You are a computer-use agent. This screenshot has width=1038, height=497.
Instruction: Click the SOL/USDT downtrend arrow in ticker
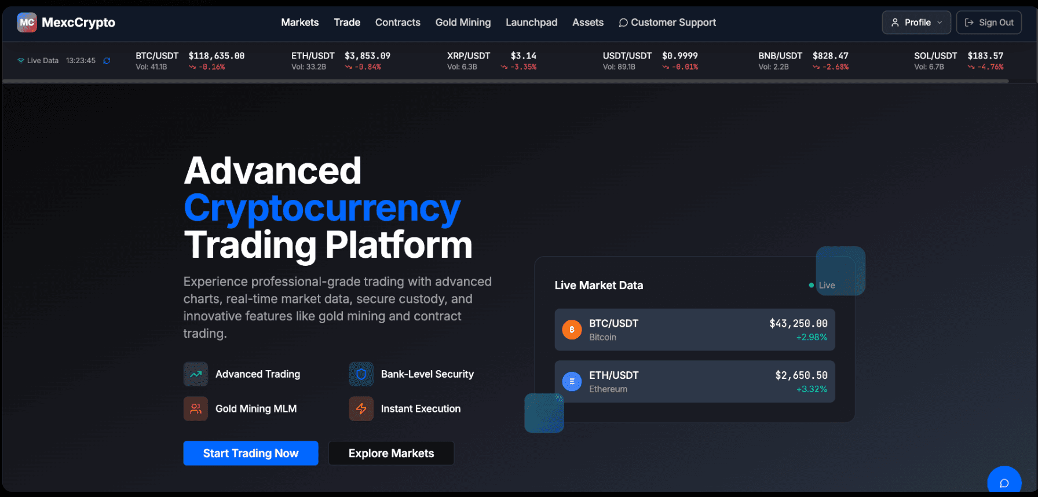[x=971, y=67]
